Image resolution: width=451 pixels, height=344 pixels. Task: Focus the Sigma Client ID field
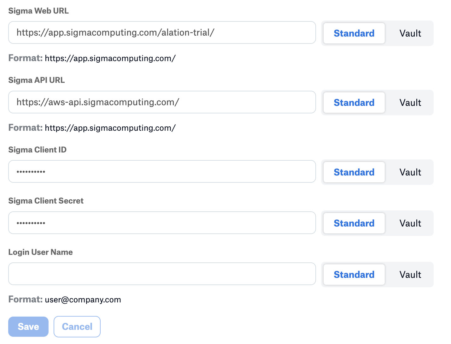[x=162, y=172]
